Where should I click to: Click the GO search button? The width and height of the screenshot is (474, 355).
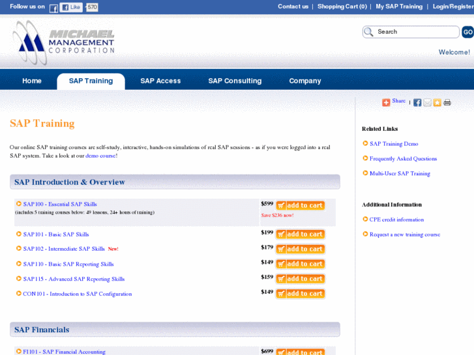coord(467,32)
